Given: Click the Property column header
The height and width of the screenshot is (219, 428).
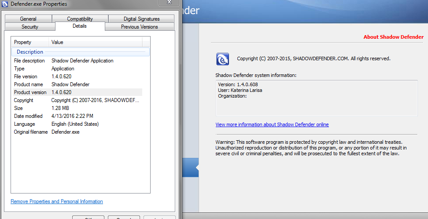Looking at the screenshot, I should pyautogui.click(x=30, y=42).
